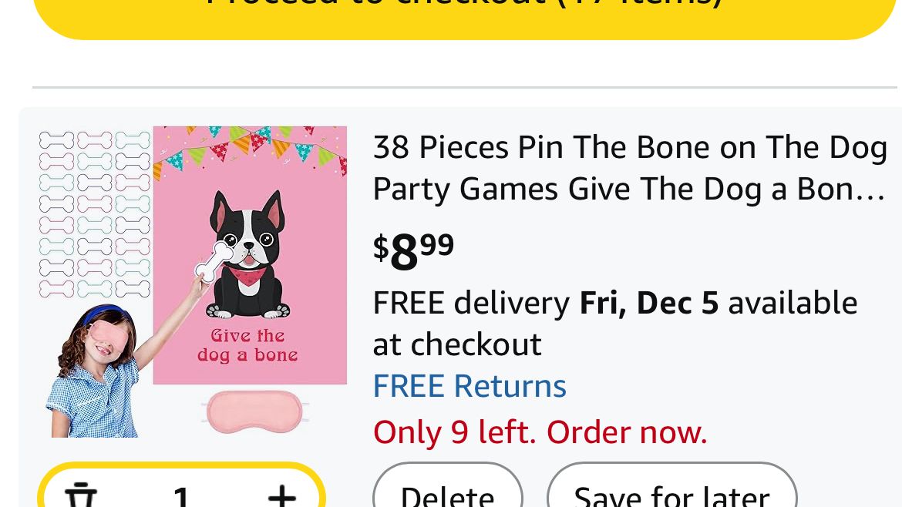The width and height of the screenshot is (902, 507).
Task: Open the Pin The Bone product title
Action: point(630,147)
